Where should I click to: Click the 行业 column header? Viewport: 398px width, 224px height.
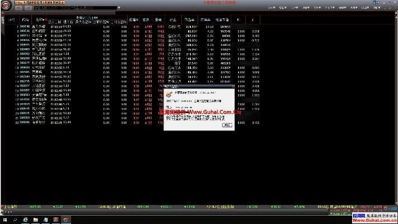pyautogui.click(x=175, y=20)
